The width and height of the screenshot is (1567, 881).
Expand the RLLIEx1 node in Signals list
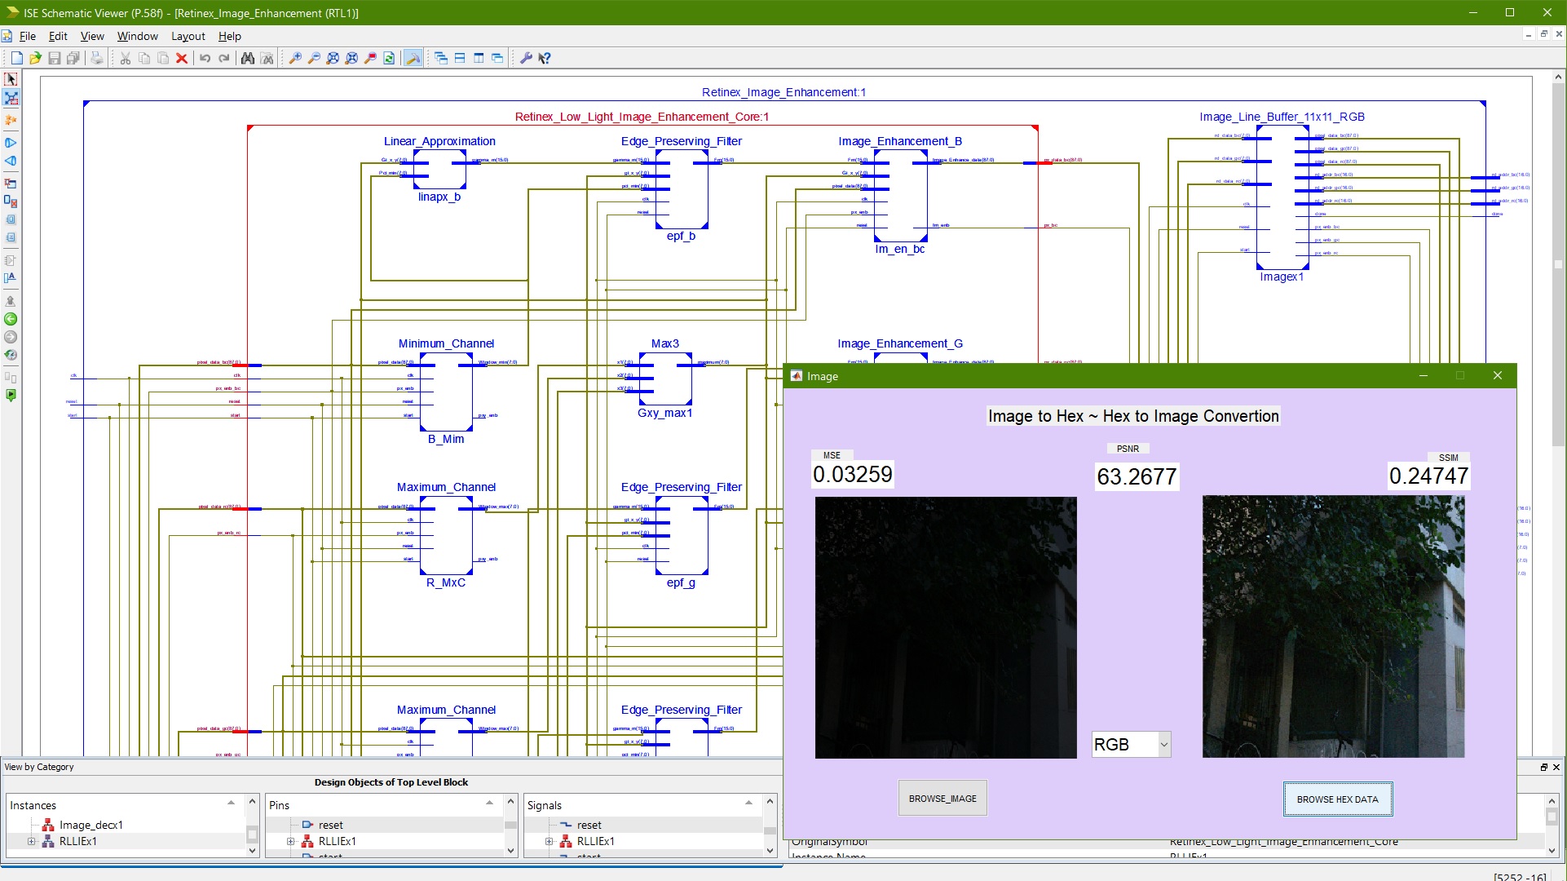coord(549,841)
